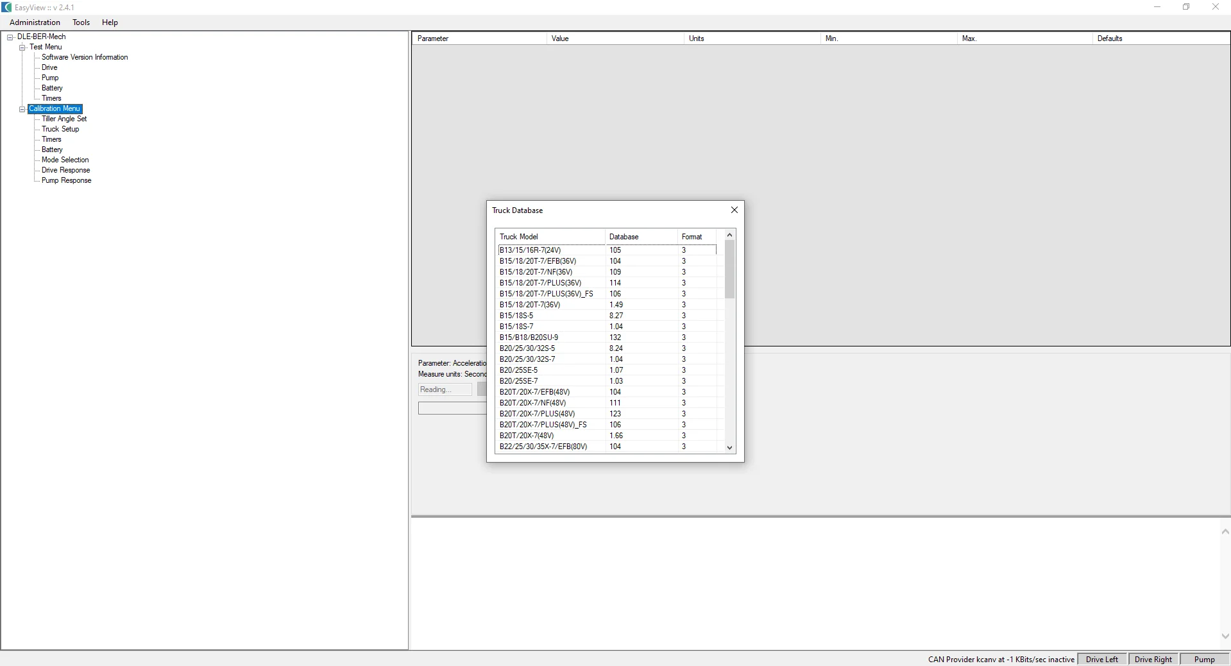Click the EasyView app icon in title bar
This screenshot has width=1231, height=666.
(7, 7)
